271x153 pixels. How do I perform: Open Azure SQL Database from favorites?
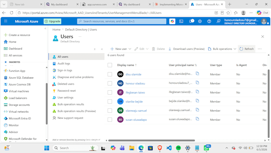click(21, 77)
